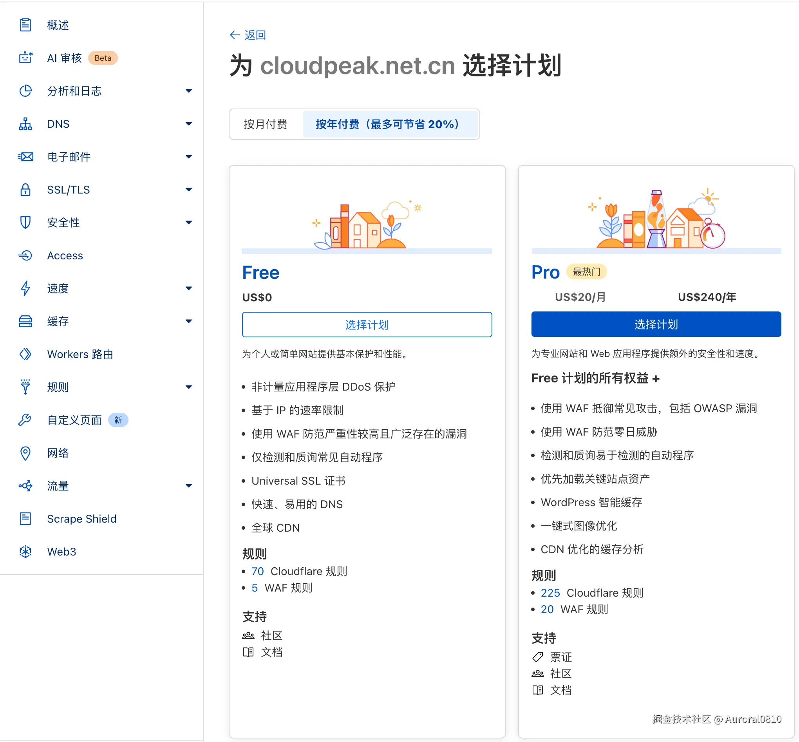Click 选择计划 button under Pro plan

pyautogui.click(x=656, y=324)
